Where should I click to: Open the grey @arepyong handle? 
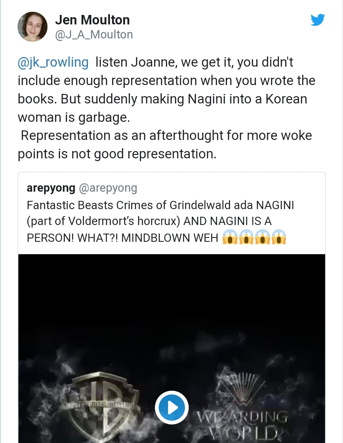coord(108,188)
